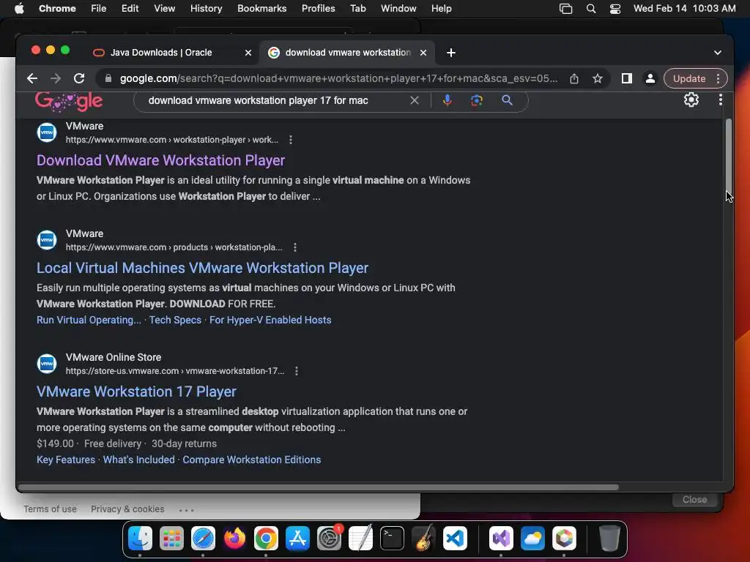
Task: Click the Chrome address bar URL
Action: click(338, 78)
